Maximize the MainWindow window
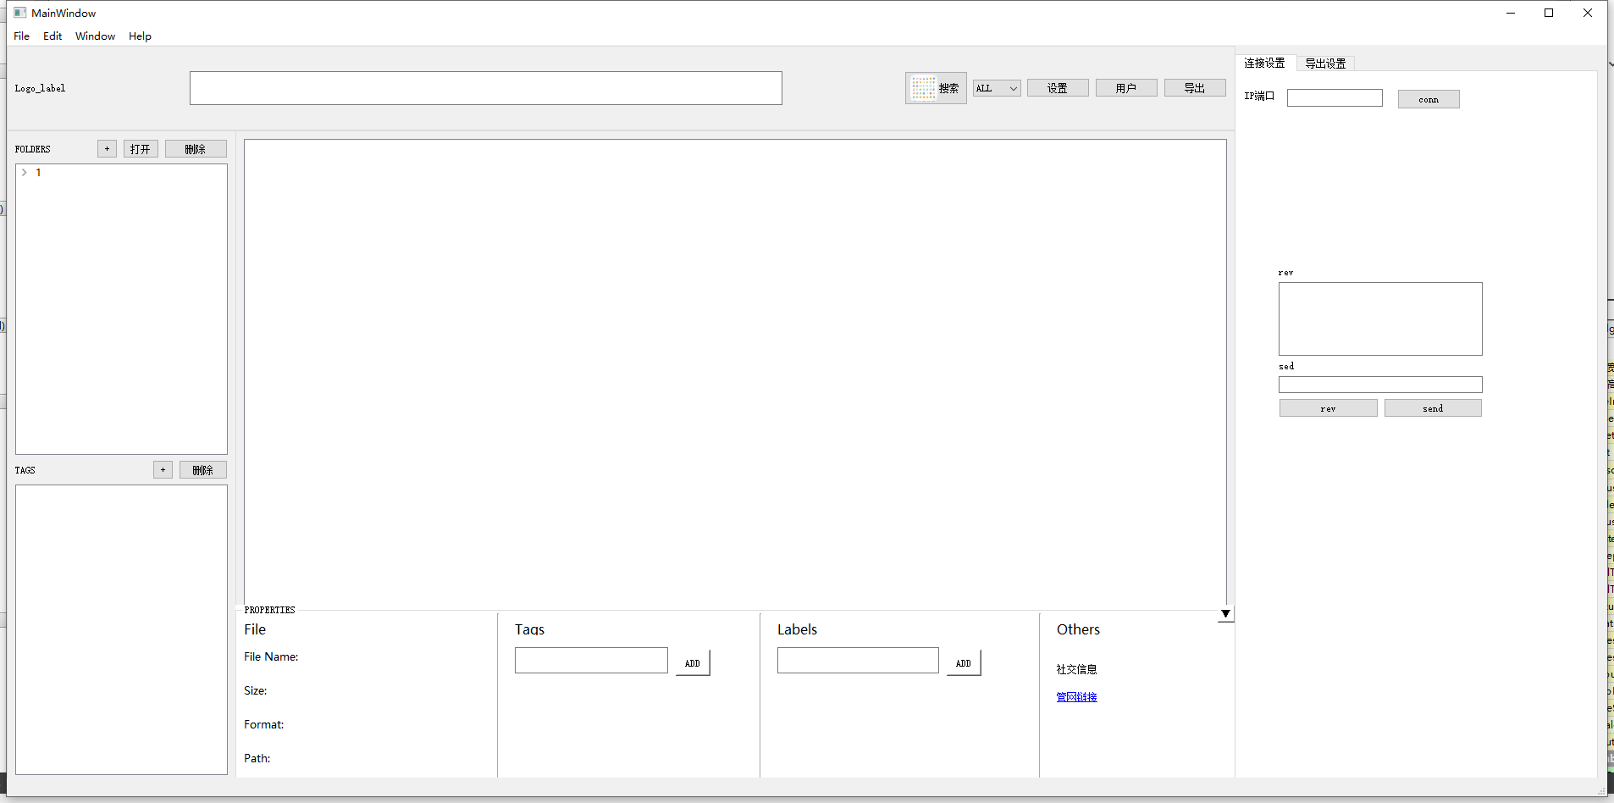 coord(1549,13)
